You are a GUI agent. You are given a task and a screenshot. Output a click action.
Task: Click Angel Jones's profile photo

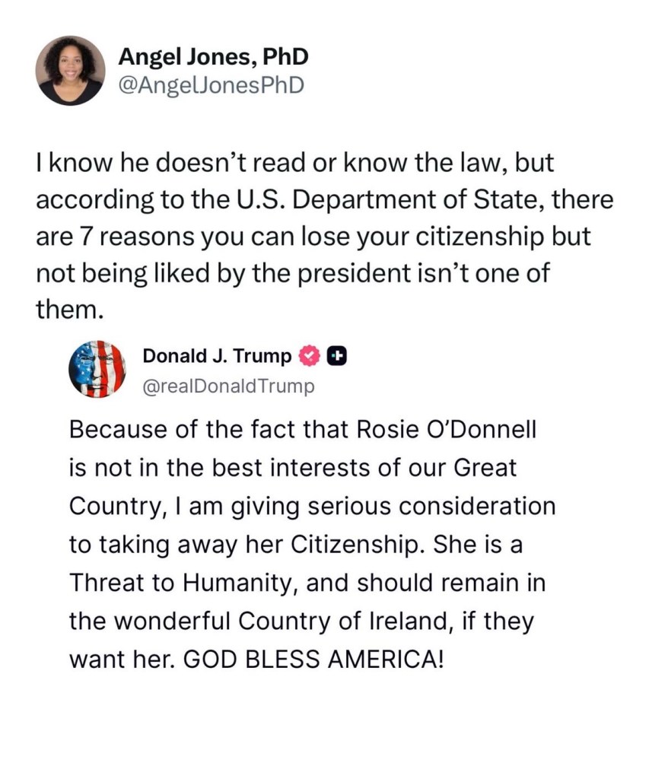[x=70, y=70]
